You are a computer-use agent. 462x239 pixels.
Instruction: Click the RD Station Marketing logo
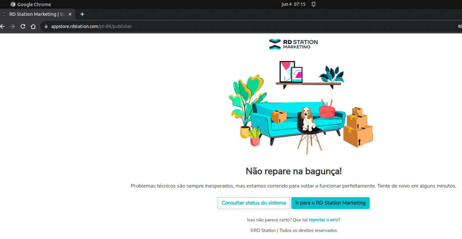point(293,44)
